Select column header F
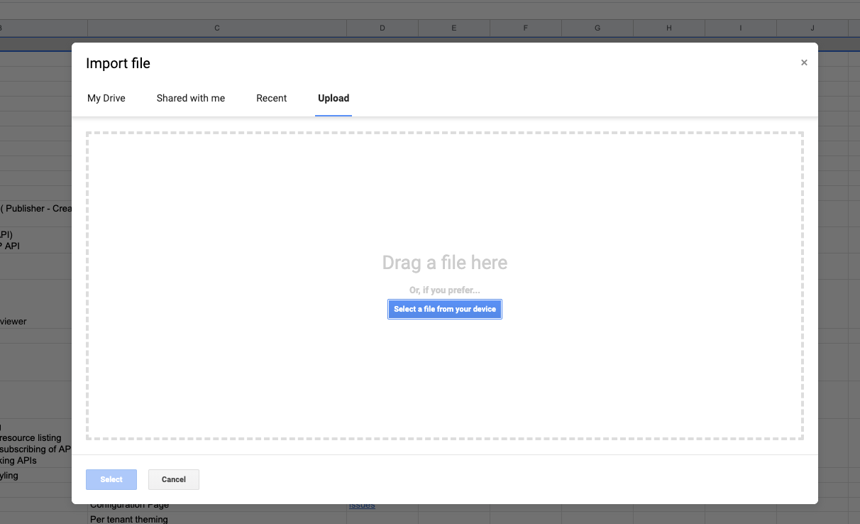This screenshot has height=524, width=860. point(525,28)
